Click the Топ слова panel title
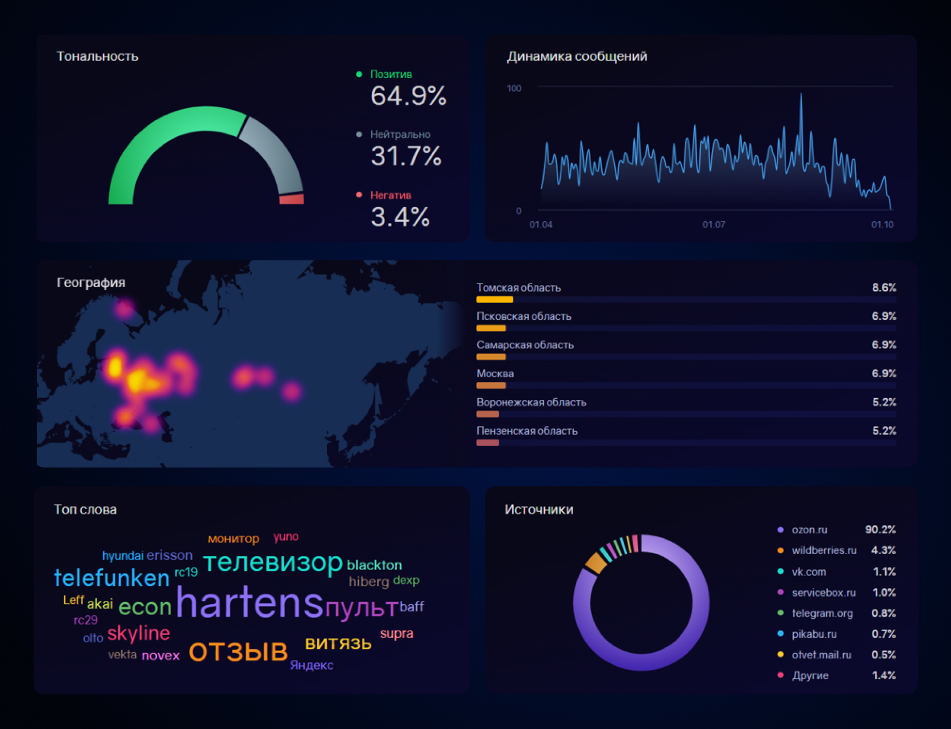 86,509
